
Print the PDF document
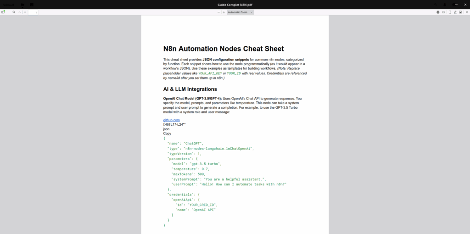pos(438,12)
